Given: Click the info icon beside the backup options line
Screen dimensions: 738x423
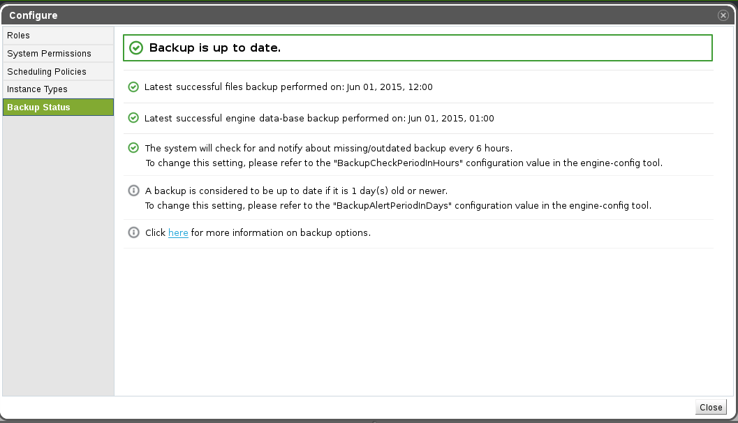Looking at the screenshot, I should coord(133,232).
